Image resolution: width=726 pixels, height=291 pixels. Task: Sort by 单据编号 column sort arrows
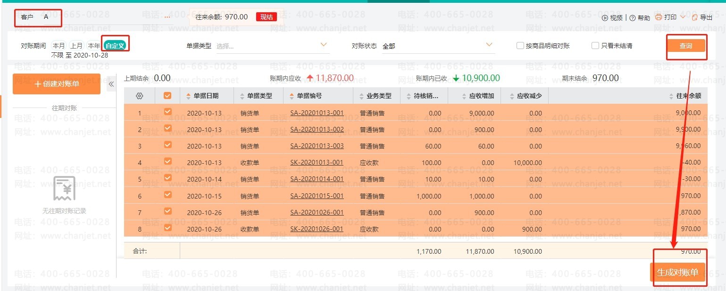[x=292, y=96]
